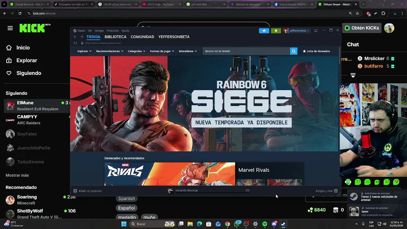Open Spotify from taskbar
407x229 pixels.
(x=265, y=224)
